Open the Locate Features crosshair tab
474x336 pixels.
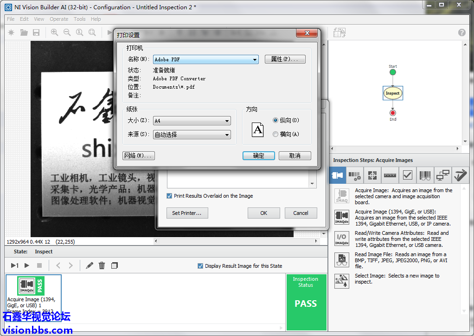click(372, 175)
